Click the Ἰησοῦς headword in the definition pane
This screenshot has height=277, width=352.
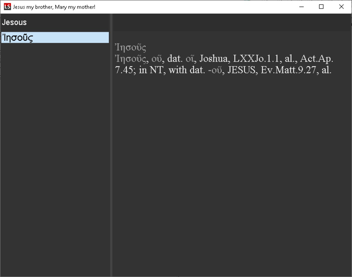130,47
